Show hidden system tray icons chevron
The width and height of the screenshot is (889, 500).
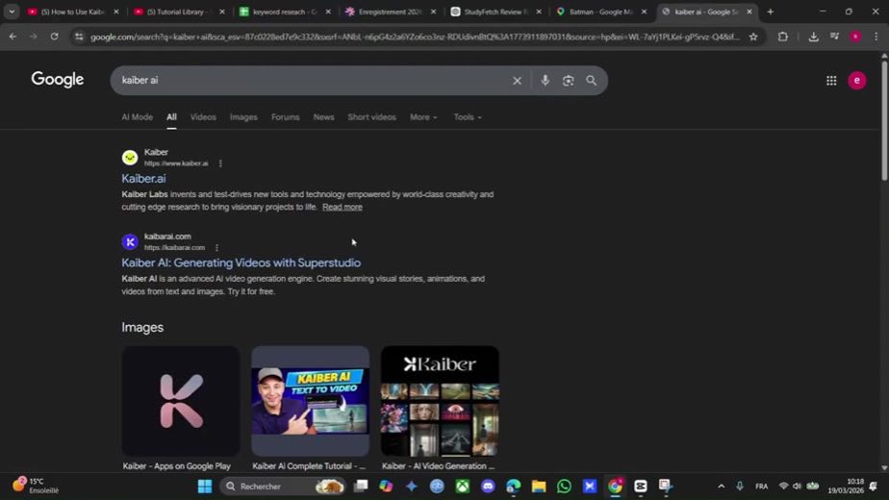[x=722, y=486]
